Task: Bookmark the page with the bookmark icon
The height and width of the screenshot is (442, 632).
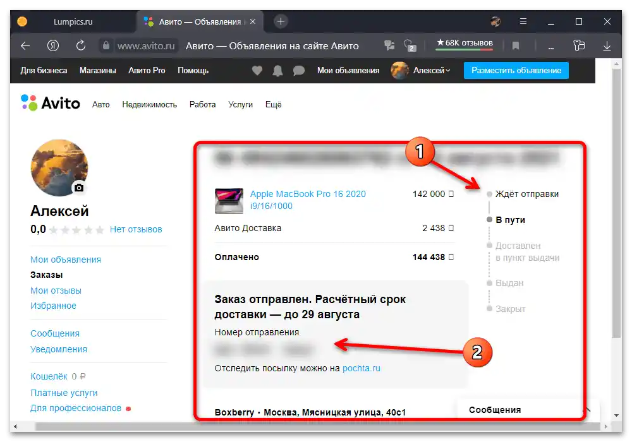Action: tap(515, 46)
